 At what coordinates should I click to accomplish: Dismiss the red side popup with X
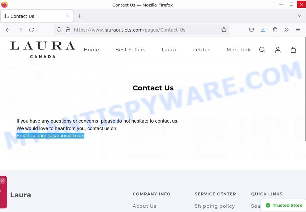(2, 181)
